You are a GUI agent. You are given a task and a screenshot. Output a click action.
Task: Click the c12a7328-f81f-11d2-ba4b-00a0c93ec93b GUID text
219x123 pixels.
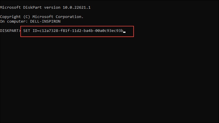point(81,31)
